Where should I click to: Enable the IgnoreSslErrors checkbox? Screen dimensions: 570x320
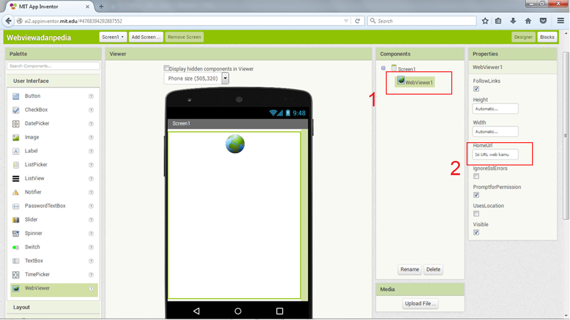pyautogui.click(x=476, y=176)
